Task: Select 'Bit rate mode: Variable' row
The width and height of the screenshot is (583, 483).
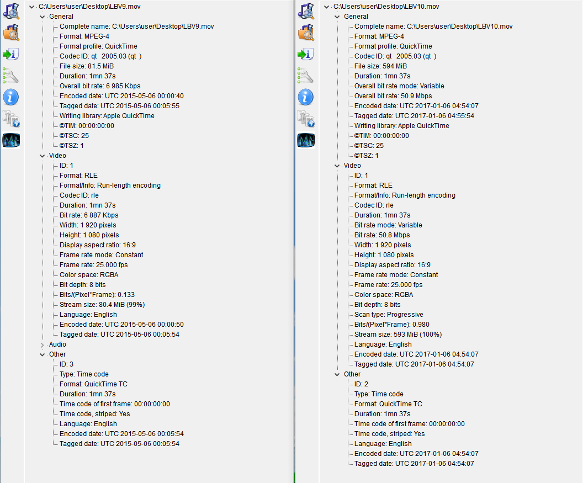Action: point(388,225)
